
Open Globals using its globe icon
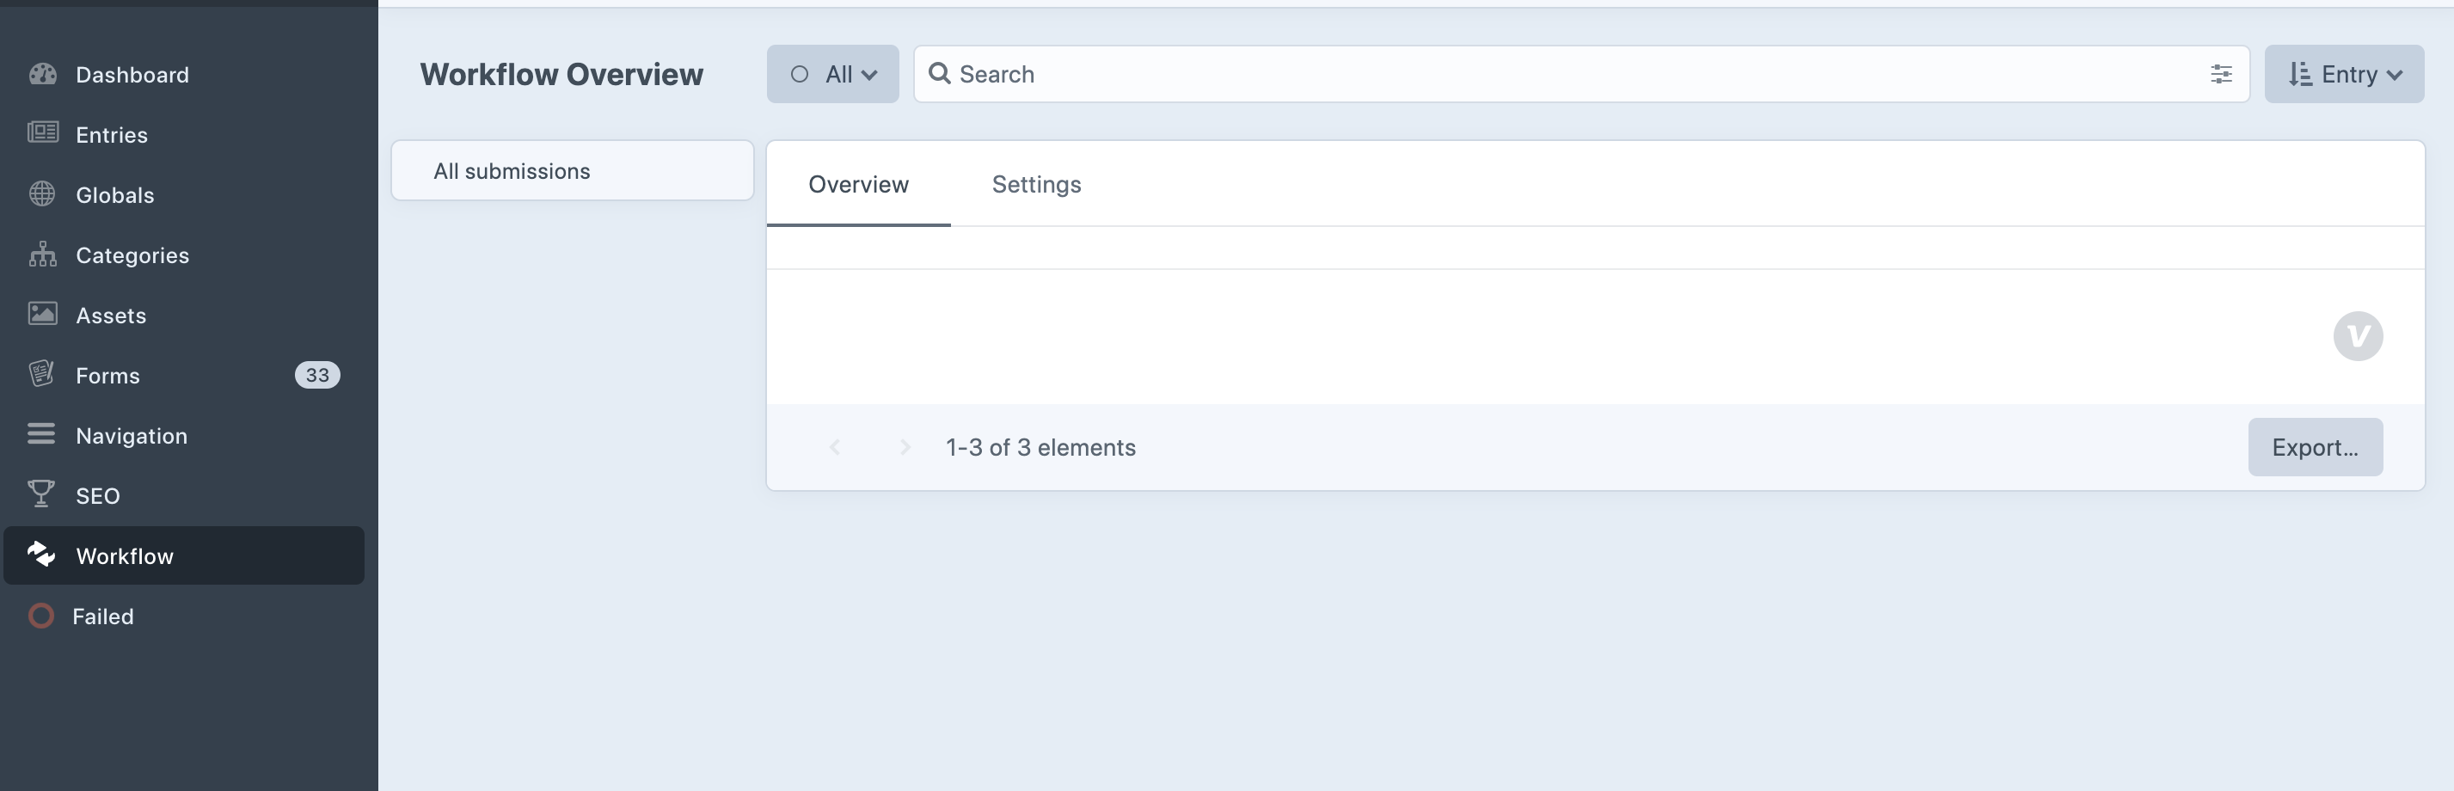tap(43, 194)
